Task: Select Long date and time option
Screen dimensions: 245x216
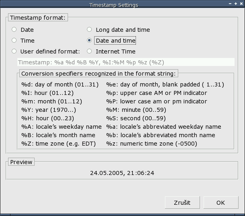Action: [89, 29]
